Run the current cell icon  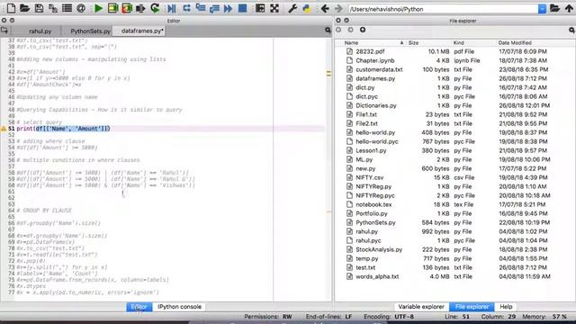point(112,8)
